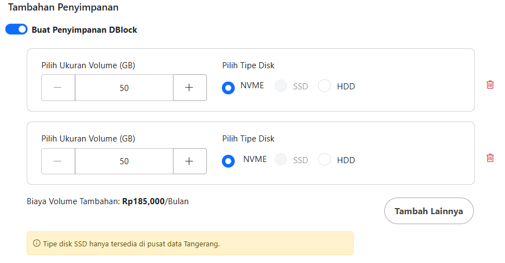The height and width of the screenshot is (263, 505).
Task: Select SSD disk type in second volume
Action: 281,160
